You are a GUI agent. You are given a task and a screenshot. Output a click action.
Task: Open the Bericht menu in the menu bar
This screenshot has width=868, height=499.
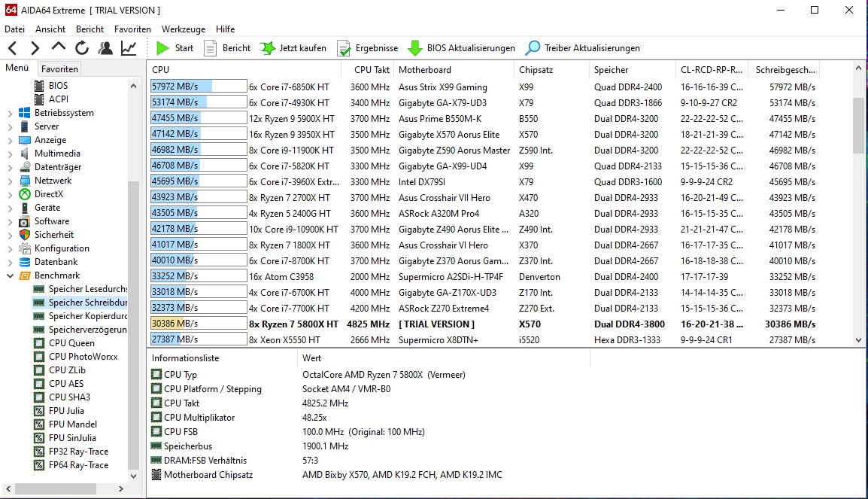90,29
